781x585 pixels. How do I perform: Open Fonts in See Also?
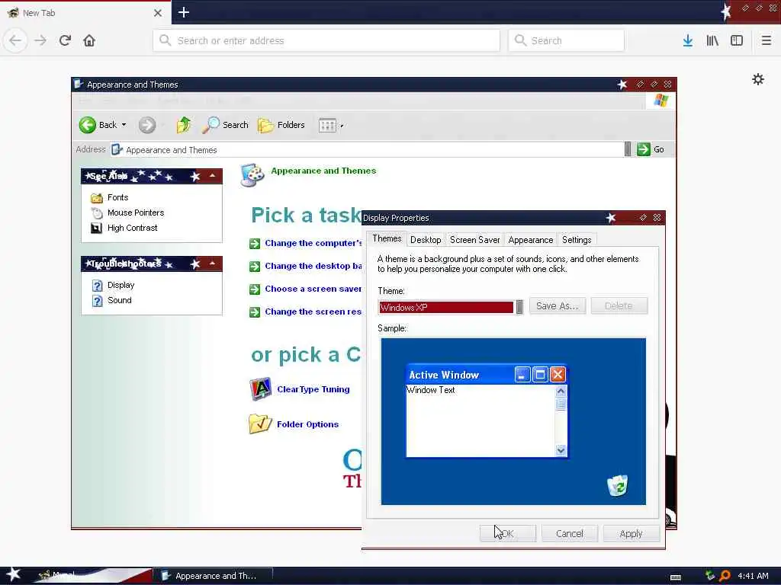pos(117,197)
